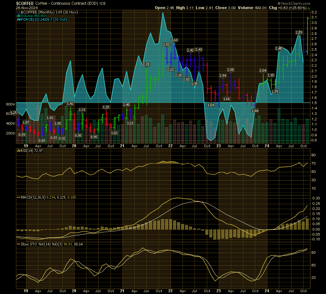326x294 pixels.
Task: Select the 2.15 price peak label
Action: click(x=146, y=65)
